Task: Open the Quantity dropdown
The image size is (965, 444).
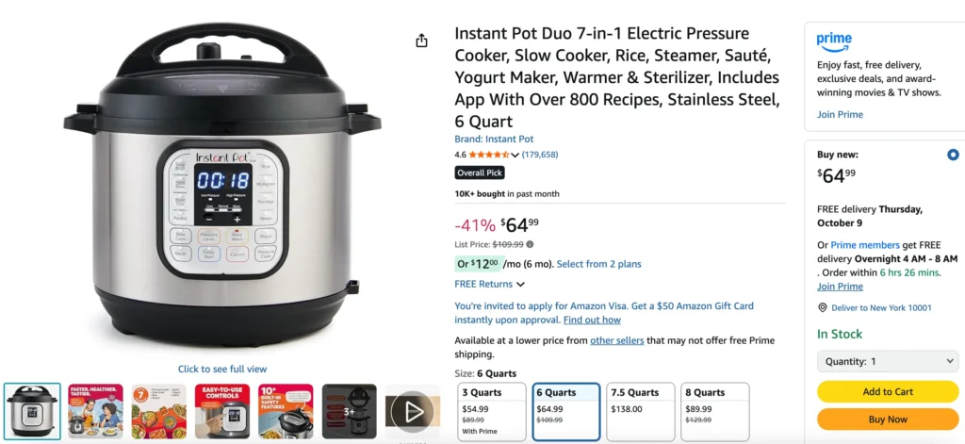Action: pos(888,361)
